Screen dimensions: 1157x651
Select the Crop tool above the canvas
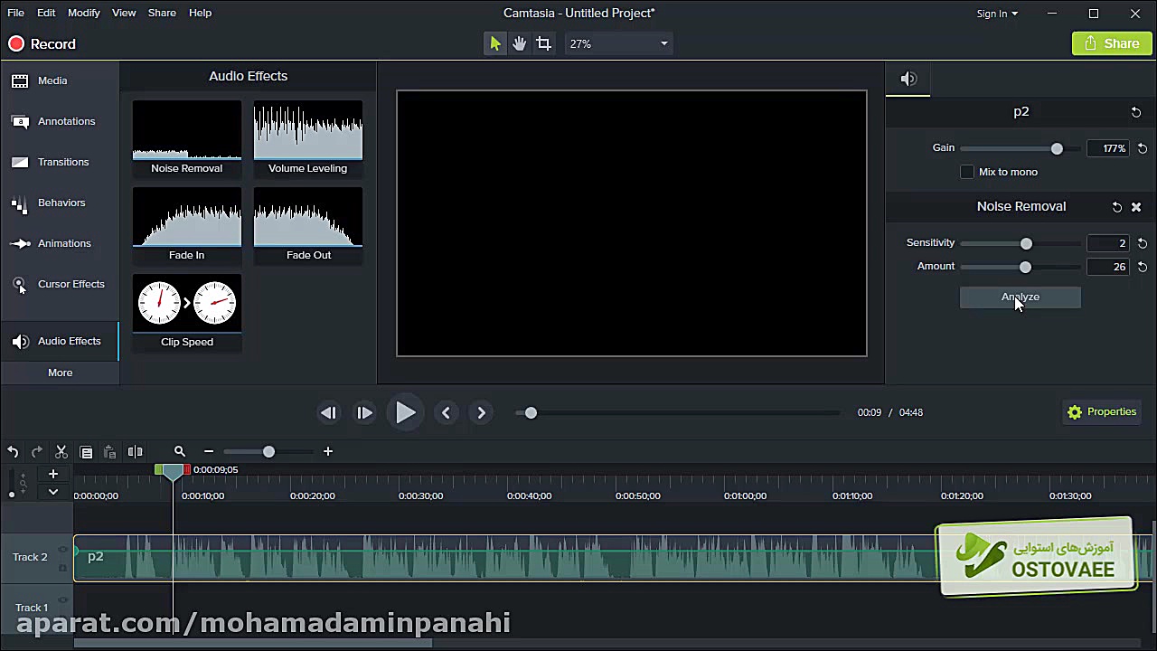tap(542, 42)
